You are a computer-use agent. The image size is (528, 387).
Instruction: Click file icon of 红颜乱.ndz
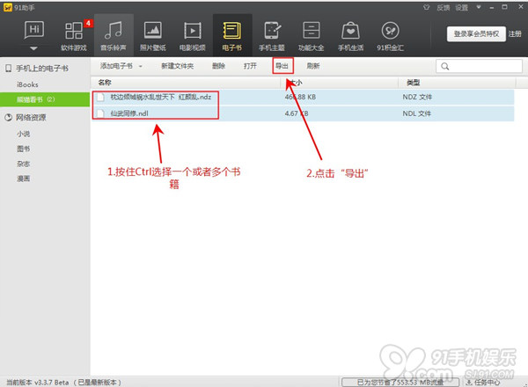[100, 98]
